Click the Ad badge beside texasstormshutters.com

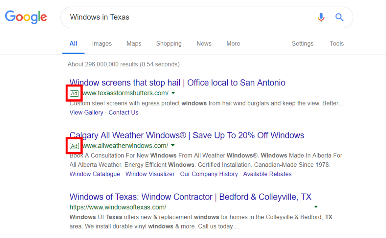(x=74, y=93)
